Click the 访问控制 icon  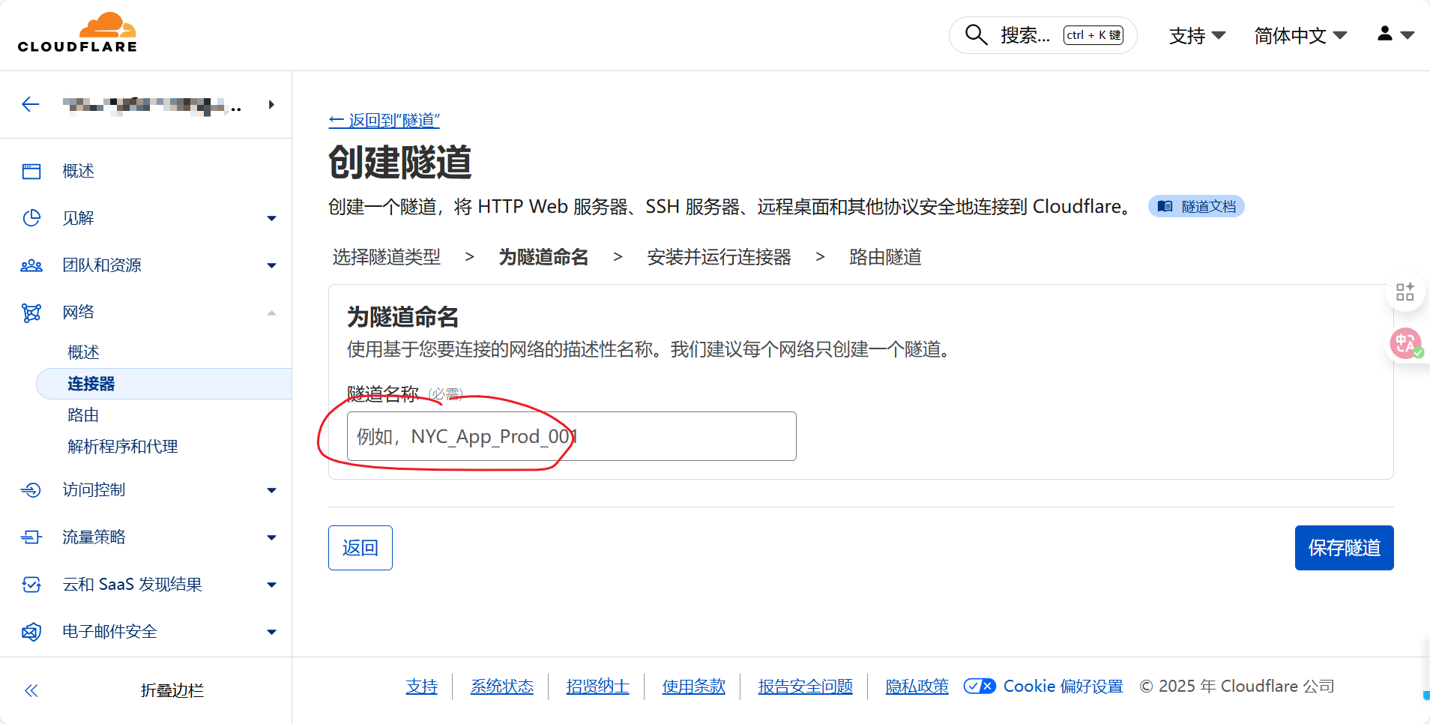coord(31,490)
